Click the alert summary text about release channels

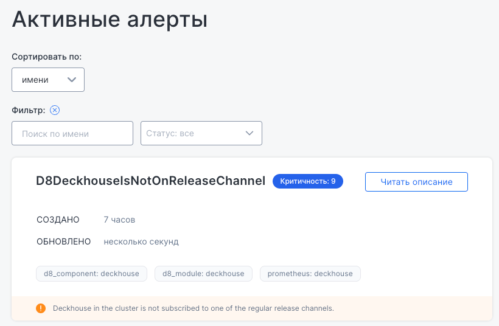pyautogui.click(x=194, y=308)
